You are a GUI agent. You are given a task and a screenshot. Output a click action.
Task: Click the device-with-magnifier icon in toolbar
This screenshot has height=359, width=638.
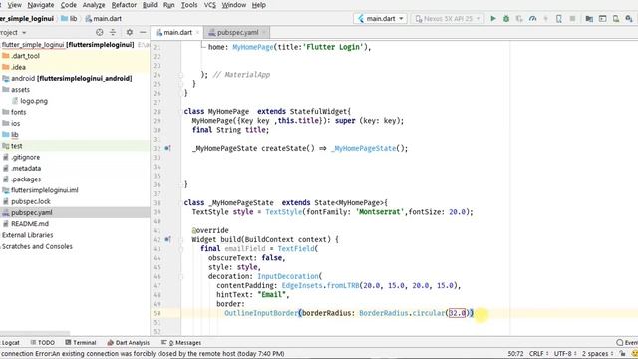[616, 19]
